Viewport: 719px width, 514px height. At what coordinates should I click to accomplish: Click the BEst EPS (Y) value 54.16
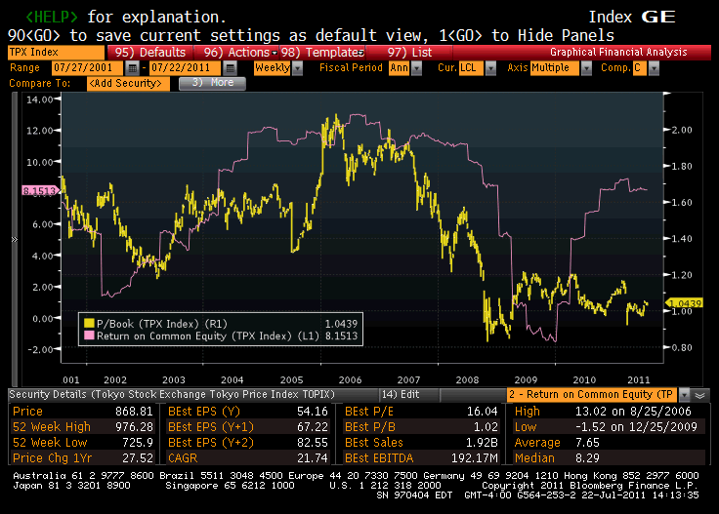tap(313, 412)
